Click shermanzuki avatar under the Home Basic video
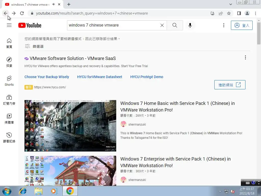 pos(123,124)
